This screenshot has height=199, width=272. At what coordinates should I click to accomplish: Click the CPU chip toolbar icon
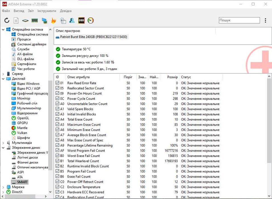point(25,20)
